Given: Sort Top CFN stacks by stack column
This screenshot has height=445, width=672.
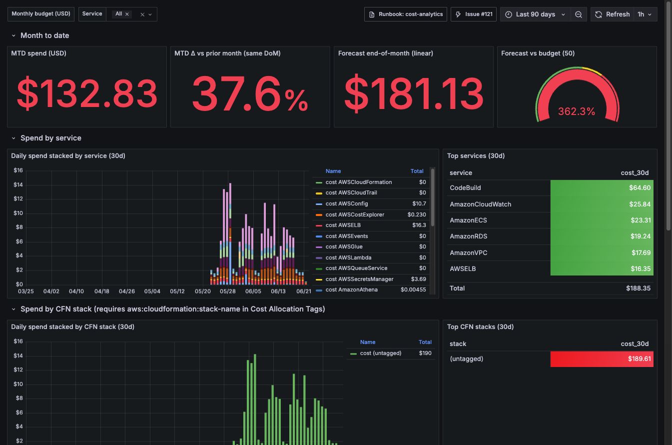Looking at the screenshot, I should click(458, 343).
